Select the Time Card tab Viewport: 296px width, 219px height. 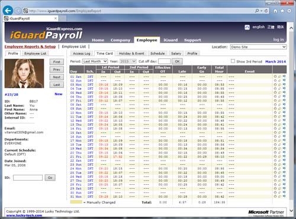105,53
